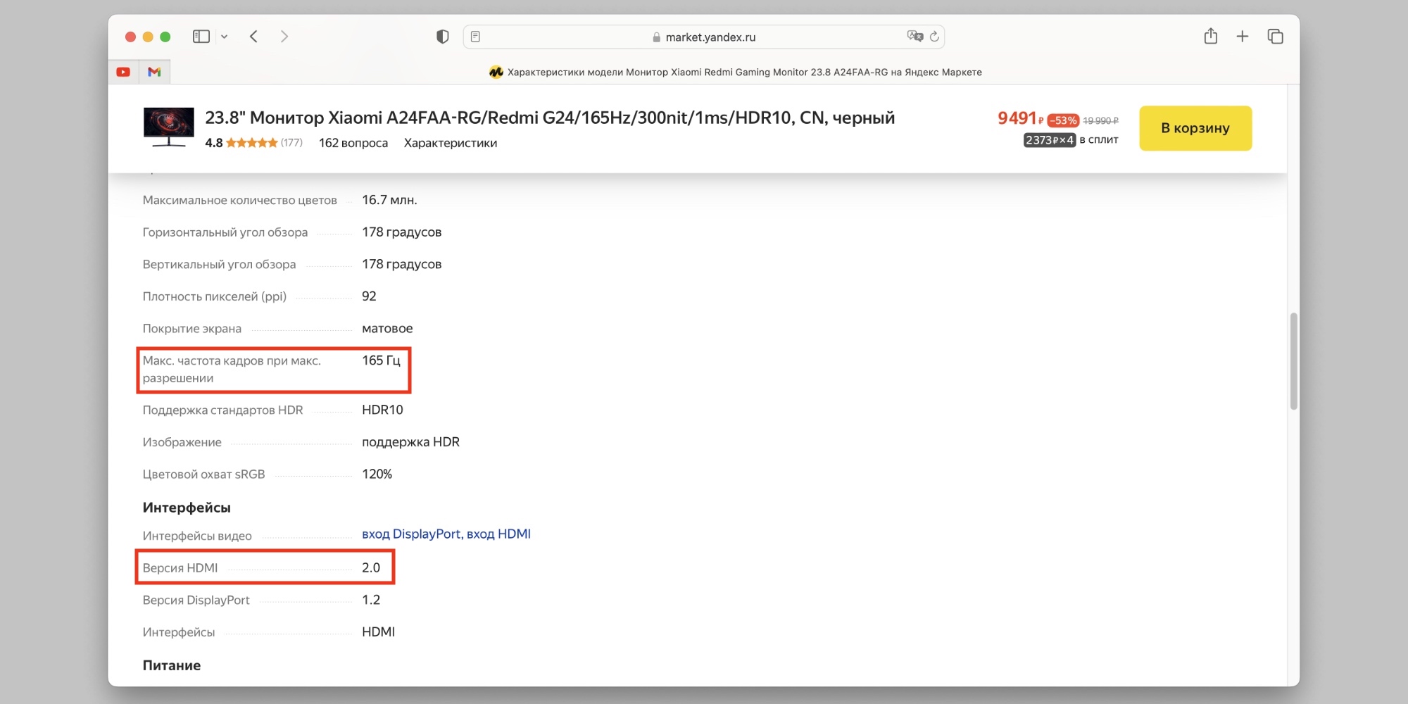Click the 'HDR10' standard value
This screenshot has height=704, width=1408.
coord(382,410)
